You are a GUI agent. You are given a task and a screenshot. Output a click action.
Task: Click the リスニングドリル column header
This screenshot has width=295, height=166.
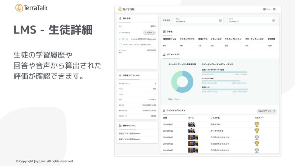point(187,39)
